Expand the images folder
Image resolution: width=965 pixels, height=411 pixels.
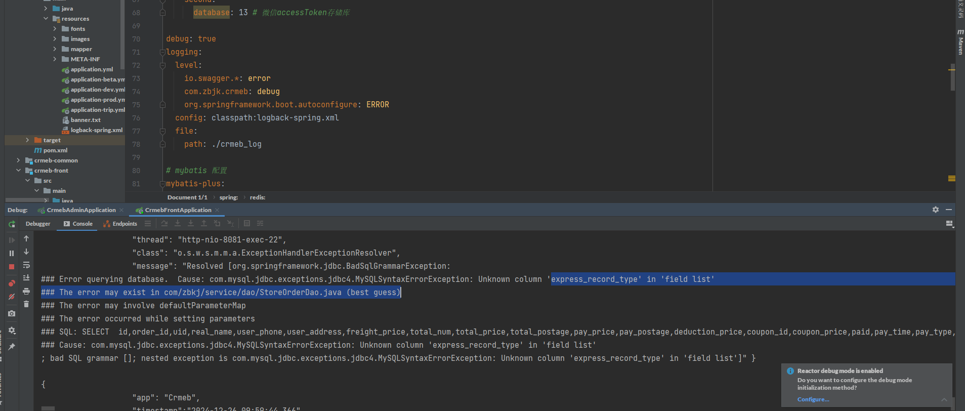click(x=55, y=39)
